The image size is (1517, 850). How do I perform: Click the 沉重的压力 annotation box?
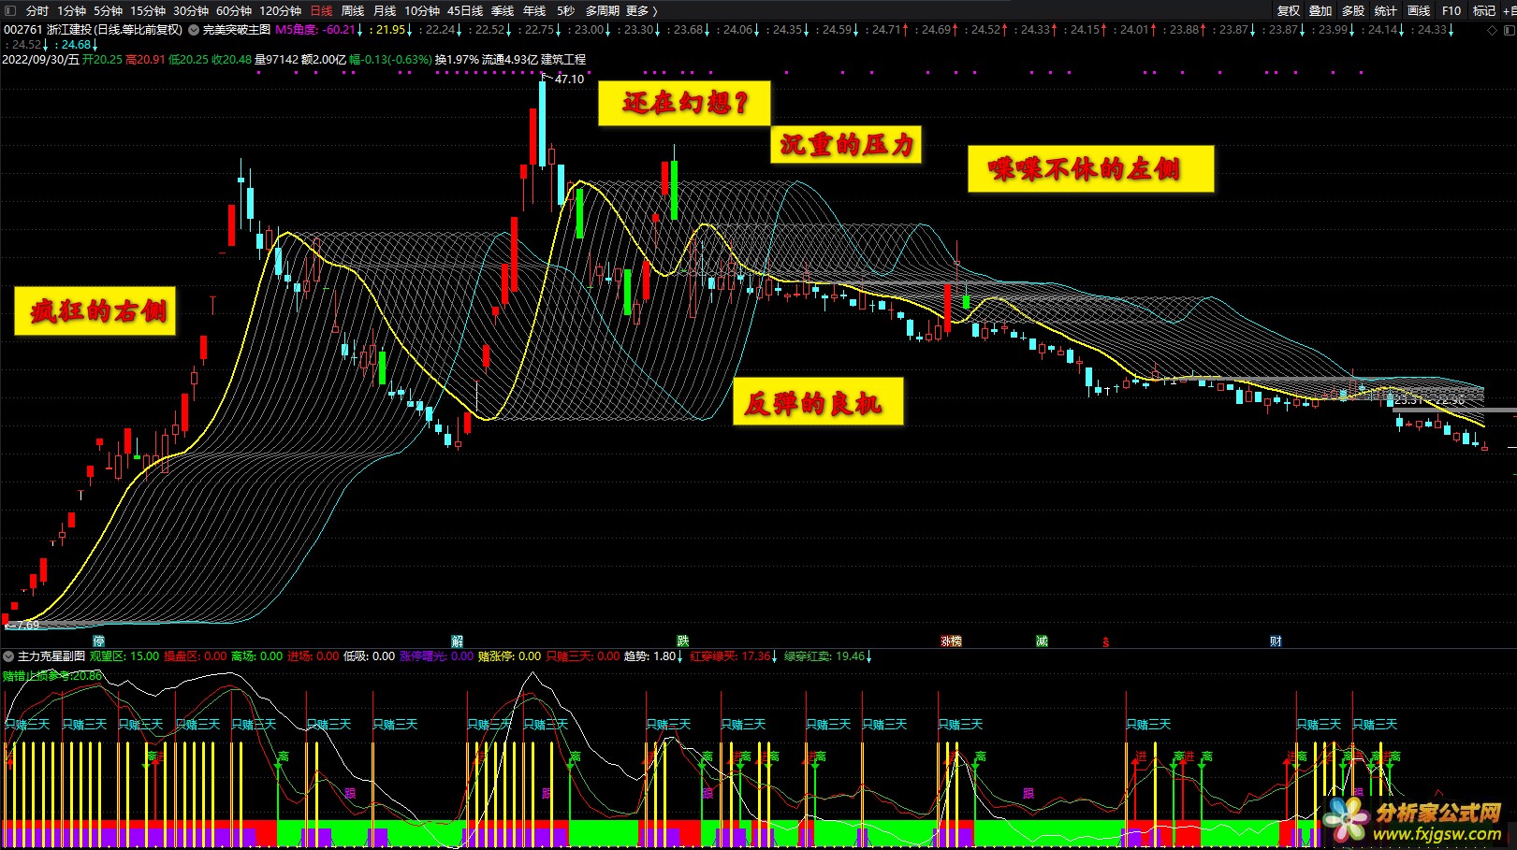[x=846, y=145]
